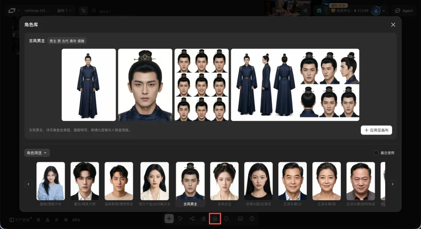Tick the 最近使用 checkbox
Image resolution: width=421 pixels, height=229 pixels.
pos(376,153)
